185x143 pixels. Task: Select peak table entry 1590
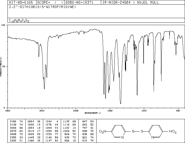click(x=31, y=124)
